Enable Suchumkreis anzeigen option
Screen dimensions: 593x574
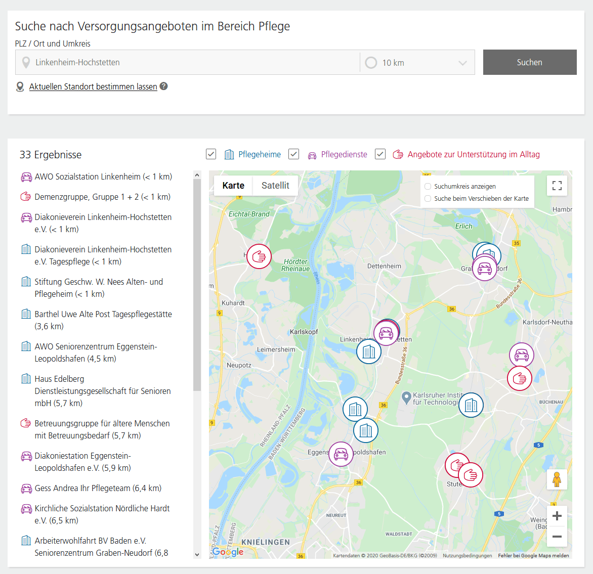pyautogui.click(x=428, y=187)
